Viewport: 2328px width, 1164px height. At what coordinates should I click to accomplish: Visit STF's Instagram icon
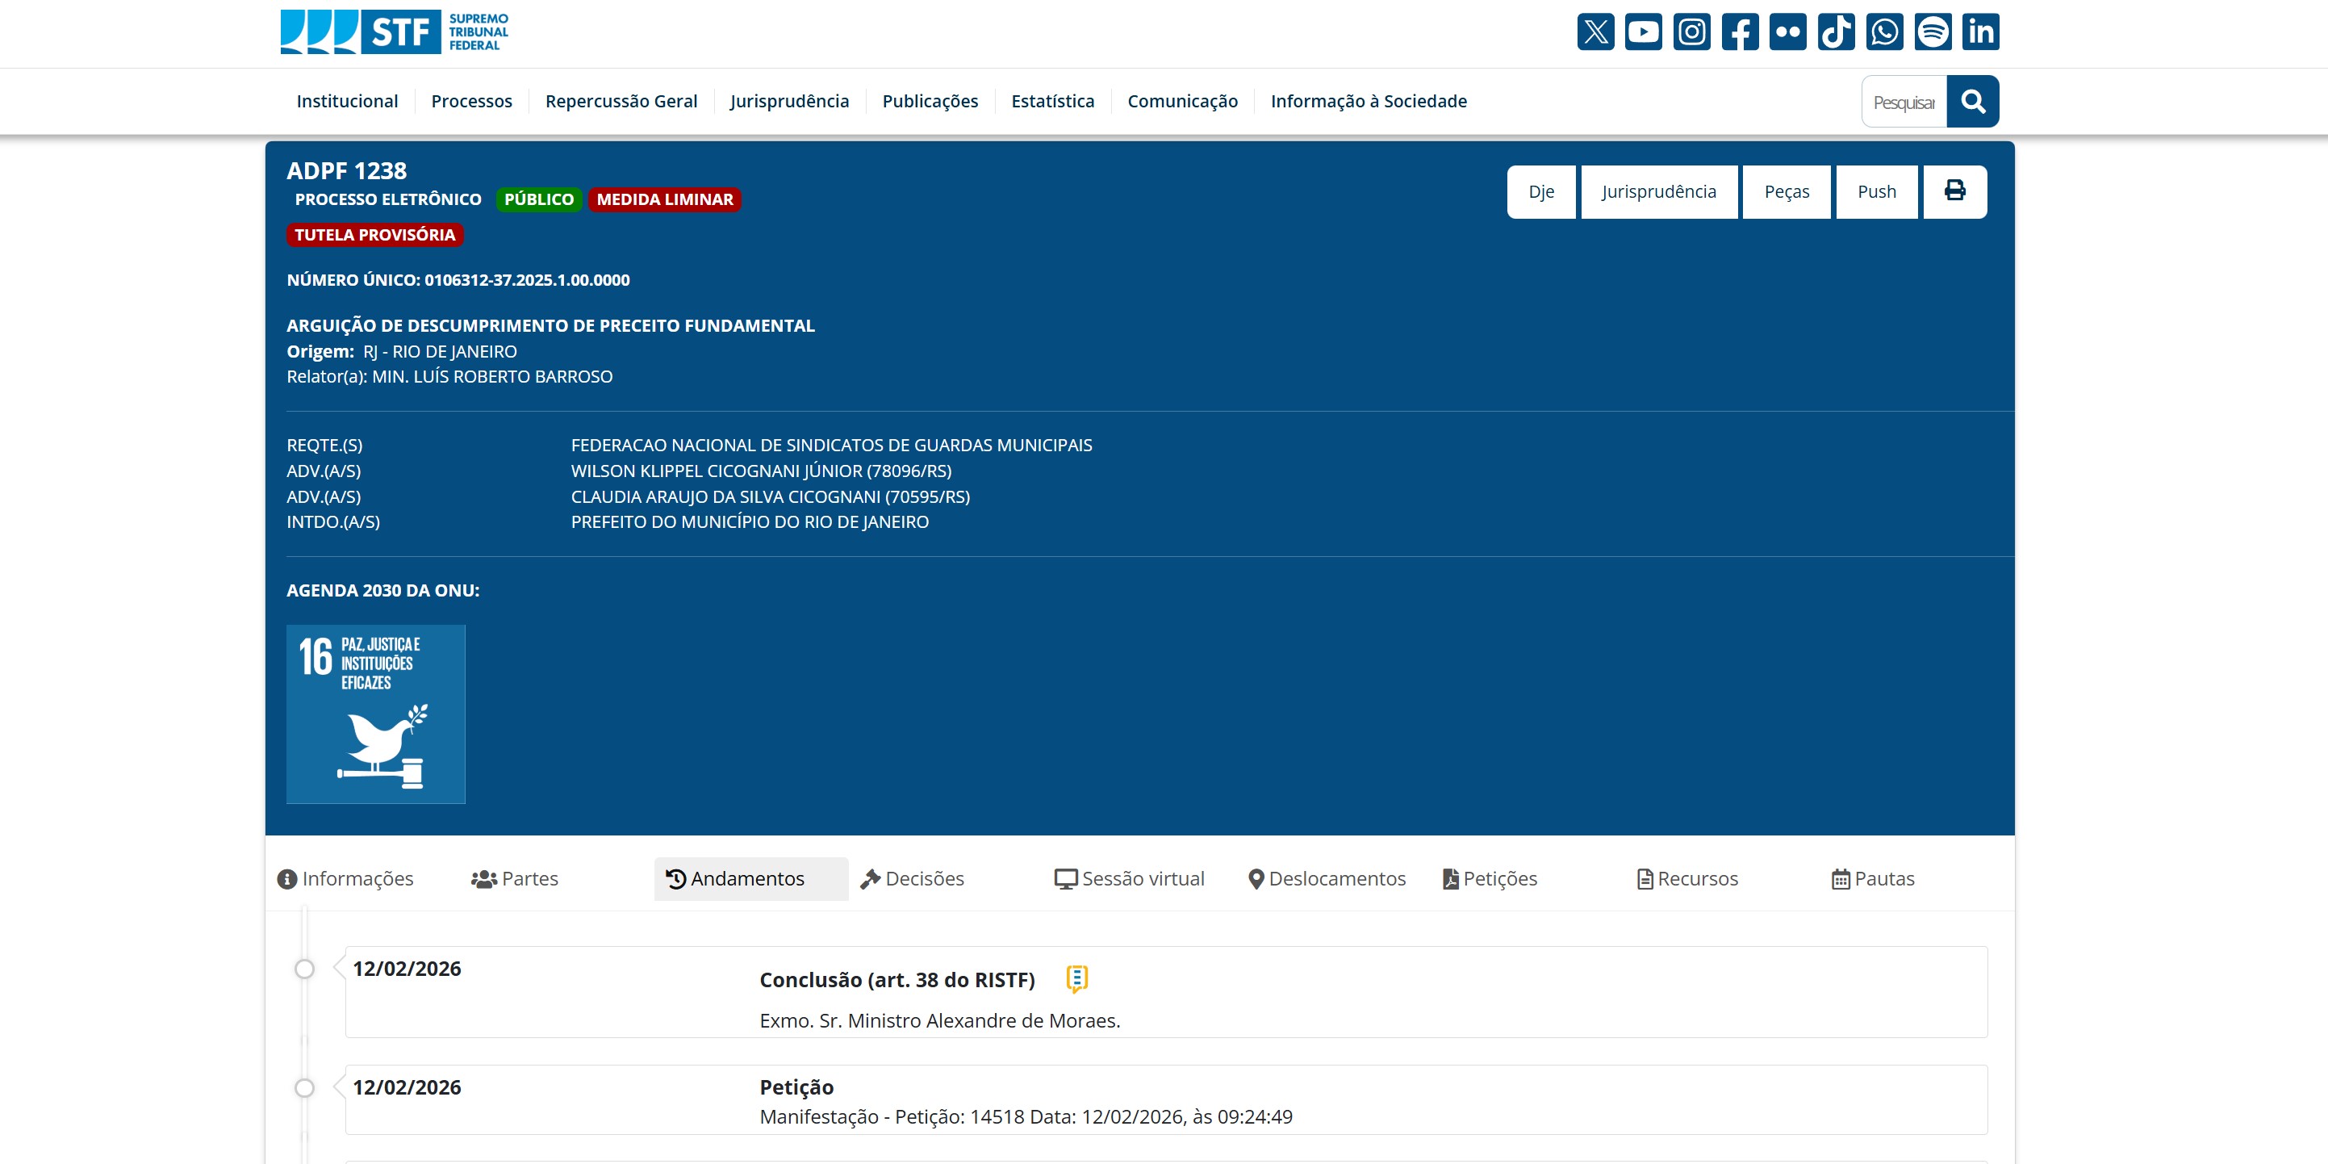(x=1691, y=31)
